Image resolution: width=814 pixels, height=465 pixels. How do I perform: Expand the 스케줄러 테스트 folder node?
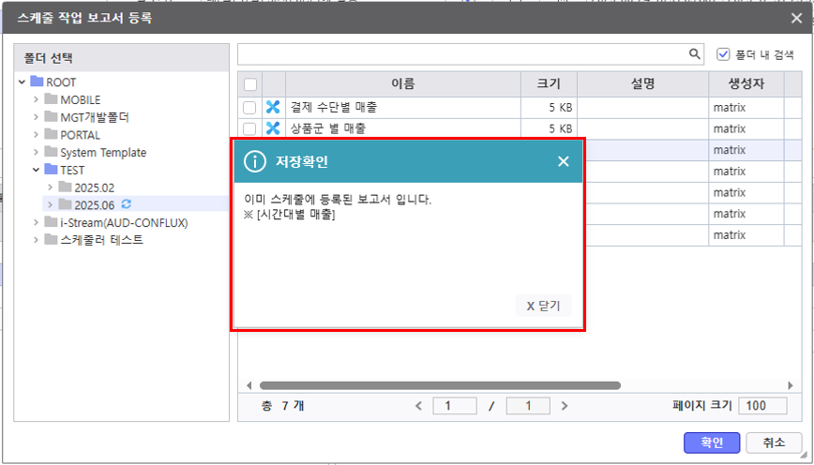[36, 240]
